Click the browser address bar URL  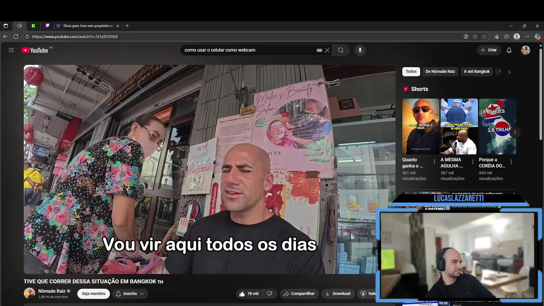point(75,37)
